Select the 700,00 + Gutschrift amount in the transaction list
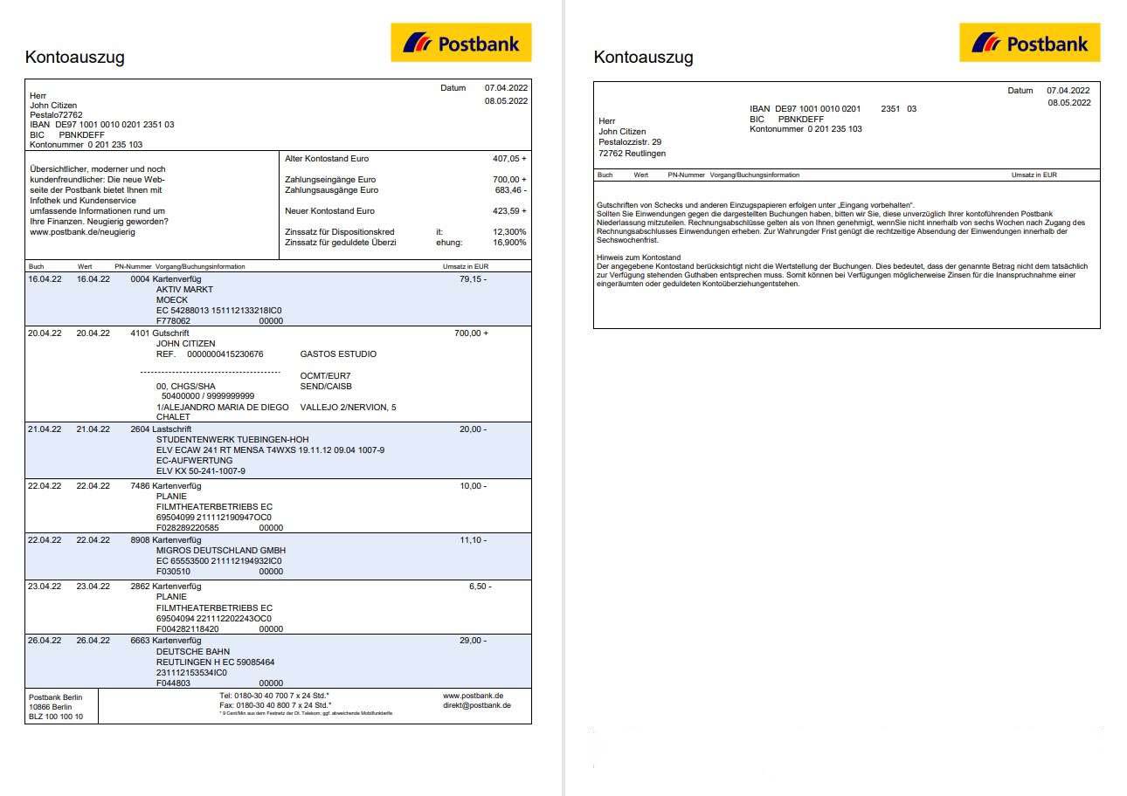 tap(472, 333)
